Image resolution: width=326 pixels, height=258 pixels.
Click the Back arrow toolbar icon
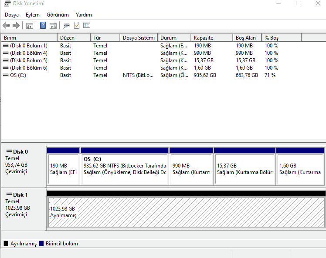click(x=6, y=26)
